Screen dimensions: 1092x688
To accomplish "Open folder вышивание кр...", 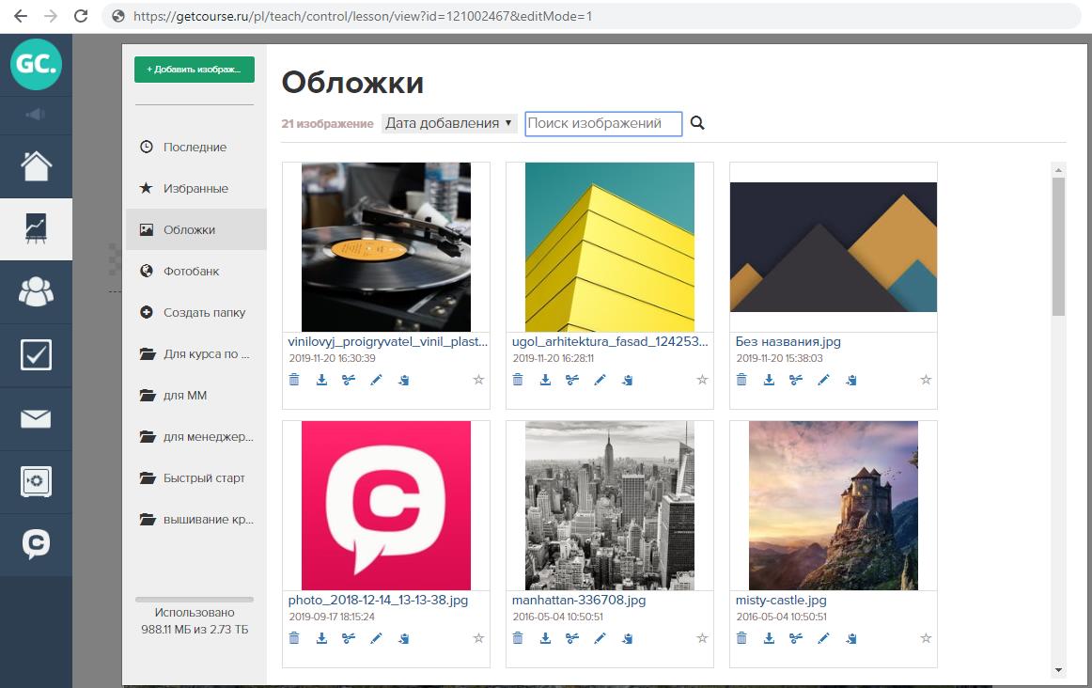I will tap(195, 520).
